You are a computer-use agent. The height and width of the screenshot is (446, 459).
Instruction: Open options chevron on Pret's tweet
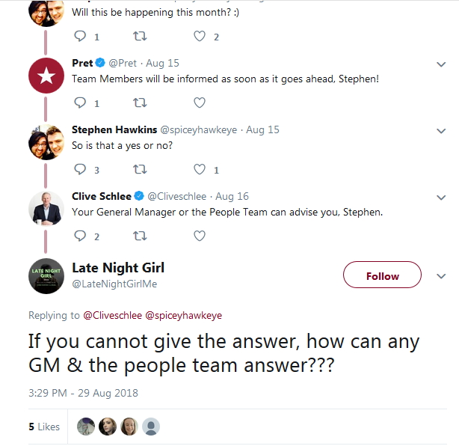pyautogui.click(x=440, y=64)
